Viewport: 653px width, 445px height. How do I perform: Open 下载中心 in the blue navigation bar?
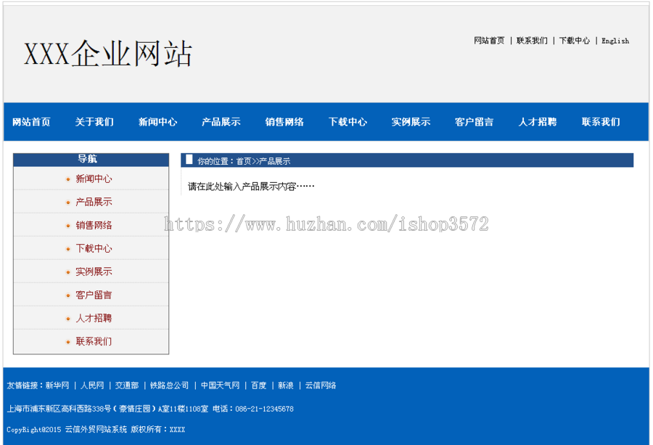pyautogui.click(x=348, y=122)
